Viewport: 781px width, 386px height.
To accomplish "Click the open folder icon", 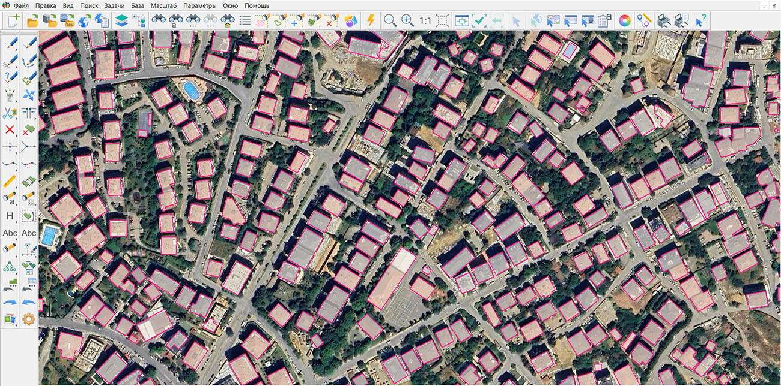I will coord(32,20).
